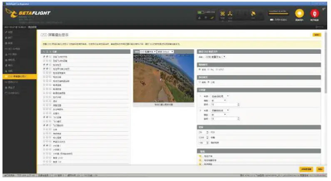The image size is (331, 181).
Task: Click the gyro sensor status icon
Action: point(223,14)
